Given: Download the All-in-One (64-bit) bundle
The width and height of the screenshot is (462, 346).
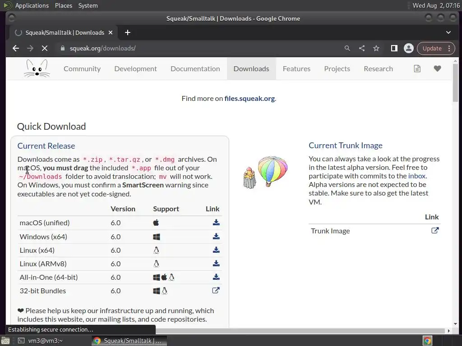Looking at the screenshot, I should click(x=216, y=277).
